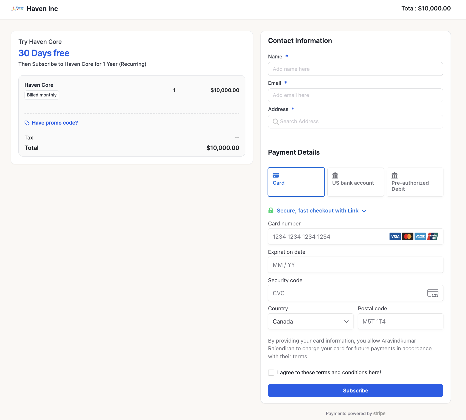Select the Card payment tab
This screenshot has width=466, height=420.
[x=296, y=182]
